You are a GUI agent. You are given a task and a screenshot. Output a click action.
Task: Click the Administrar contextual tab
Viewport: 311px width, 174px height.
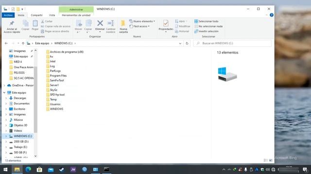[76, 10]
